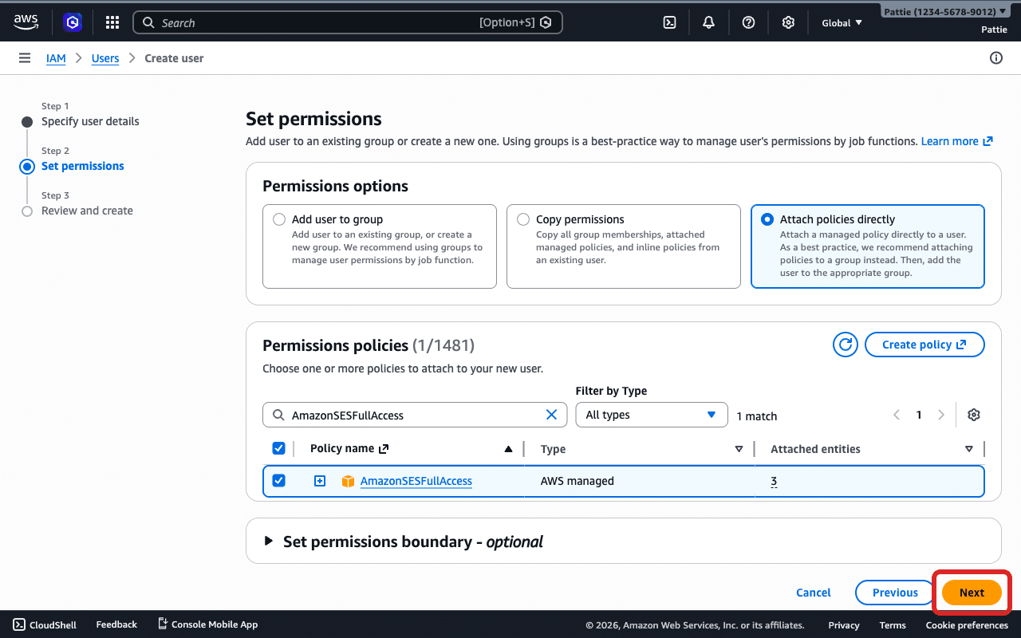Open console settings gear in header
The width and height of the screenshot is (1021, 638).
pos(788,22)
